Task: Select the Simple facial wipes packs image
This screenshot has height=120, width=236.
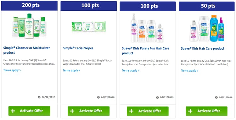Action: pos(89,27)
